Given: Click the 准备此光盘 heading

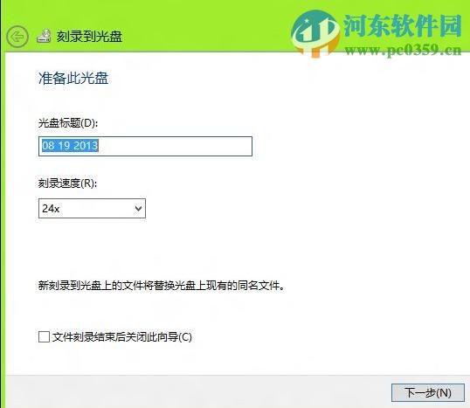Looking at the screenshot, I should point(73,79).
